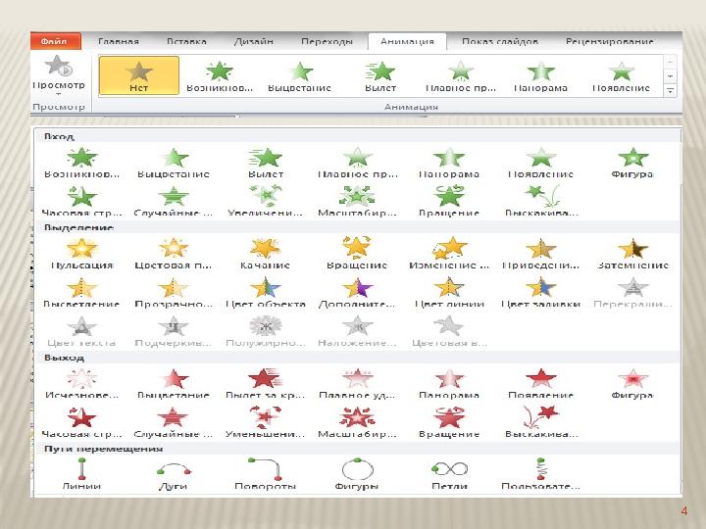Pick Плавное приближение in ribbon gallery
Viewport: 706px width, 529px height.
(x=460, y=76)
